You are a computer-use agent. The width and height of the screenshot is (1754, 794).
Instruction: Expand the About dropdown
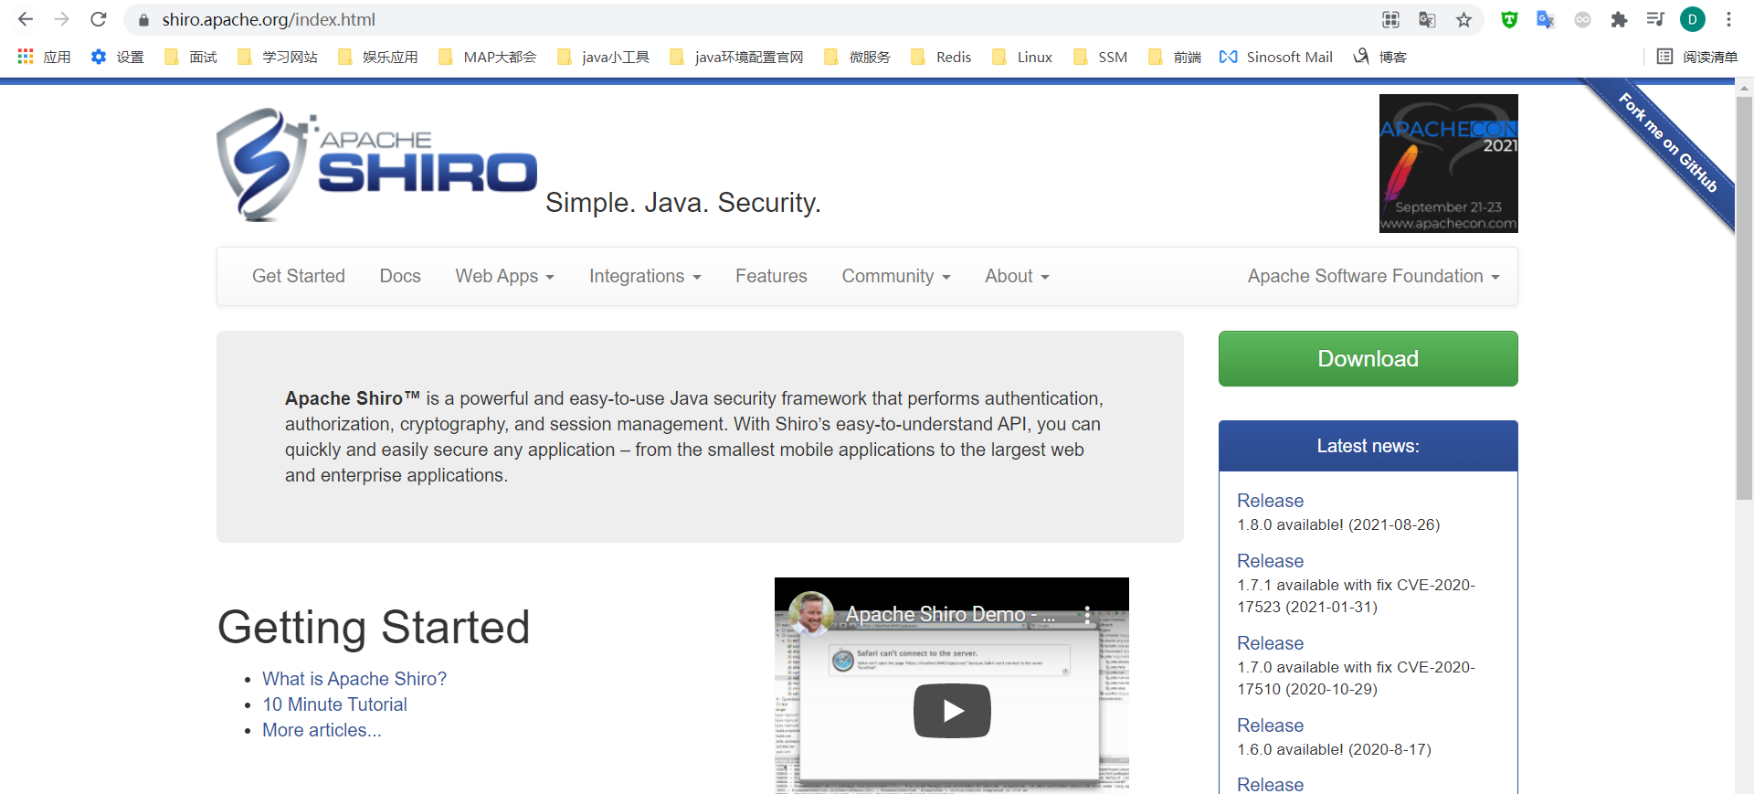(1017, 276)
